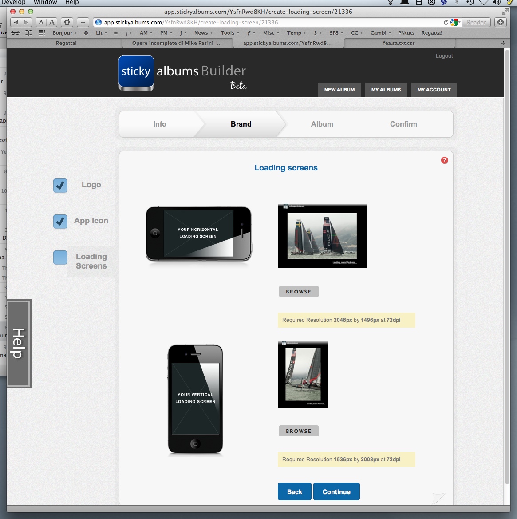Viewport: 517px width, 519px height.
Task: Reload the page with the refresh icon
Action: click(x=446, y=22)
